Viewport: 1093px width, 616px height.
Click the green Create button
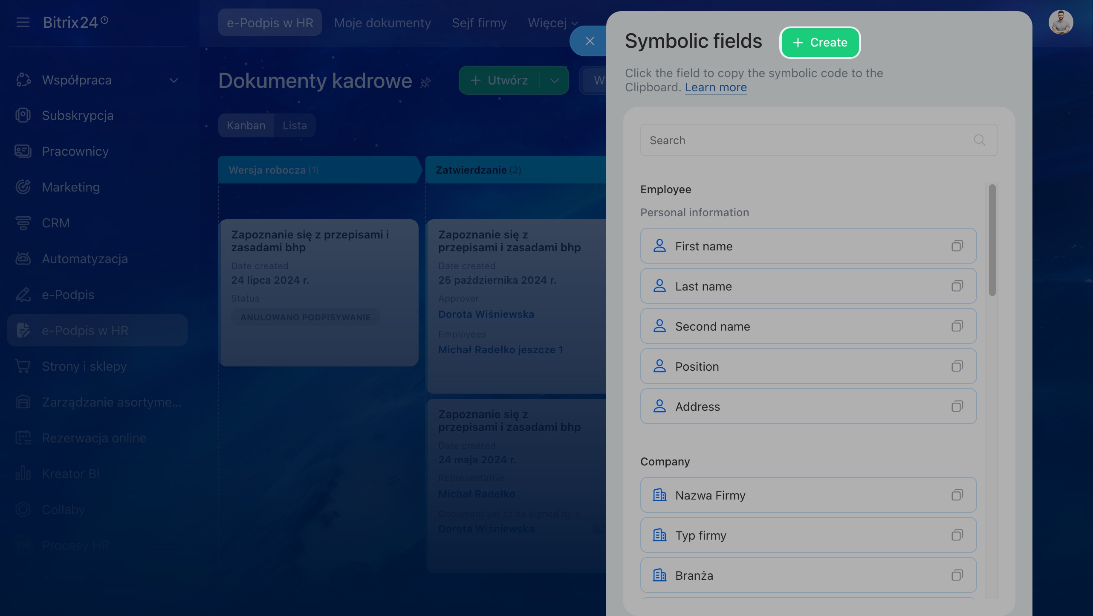tap(820, 42)
